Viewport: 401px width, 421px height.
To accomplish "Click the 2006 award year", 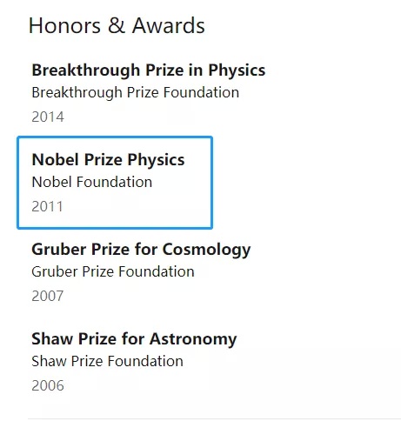I will click(48, 385).
